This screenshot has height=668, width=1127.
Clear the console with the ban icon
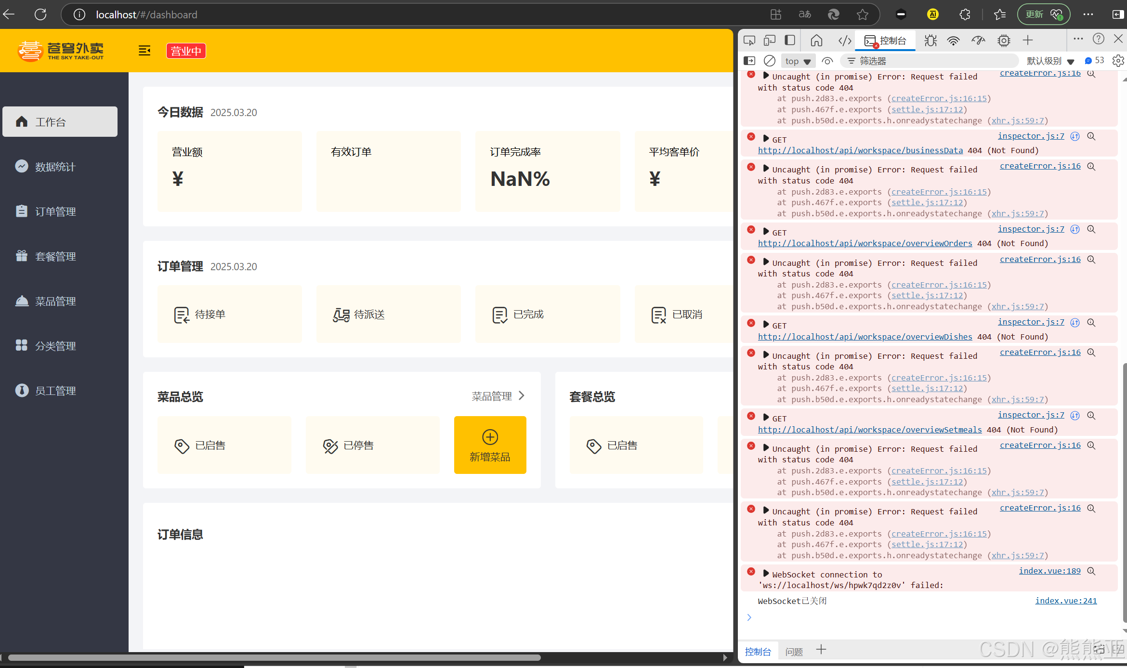coord(770,61)
